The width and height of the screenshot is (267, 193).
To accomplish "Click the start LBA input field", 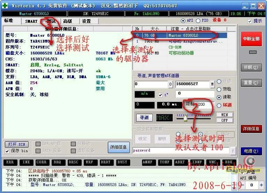I will (151, 84).
